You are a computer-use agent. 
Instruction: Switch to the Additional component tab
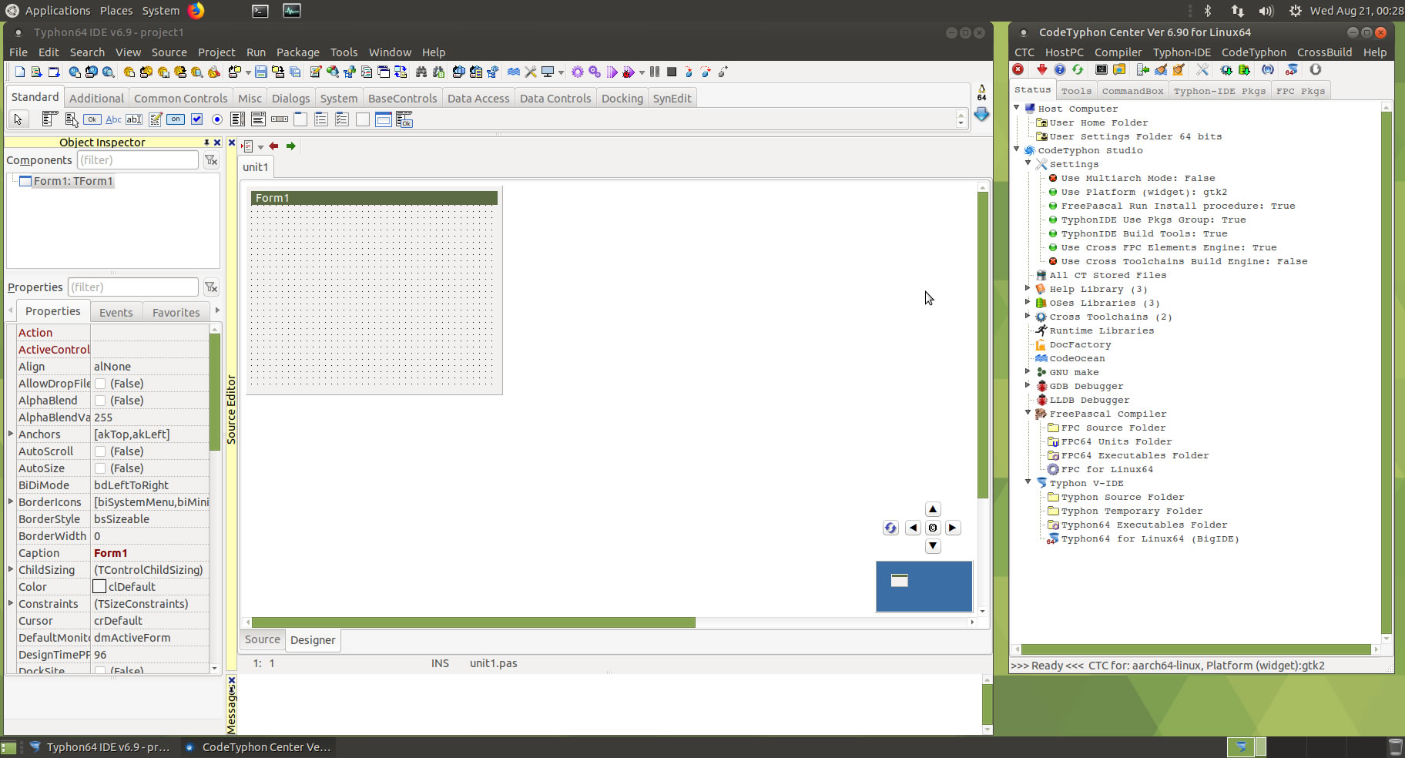coord(96,98)
